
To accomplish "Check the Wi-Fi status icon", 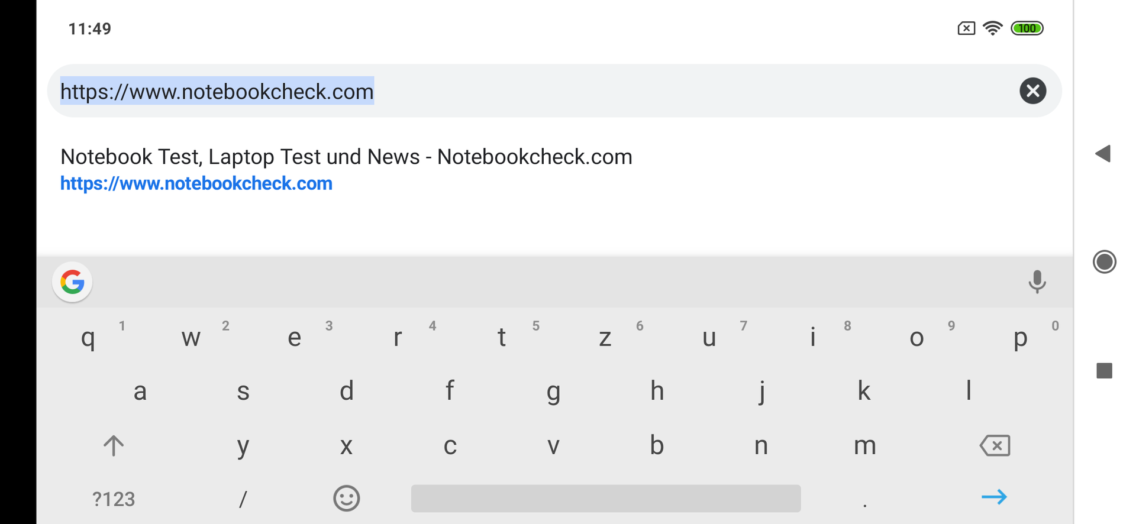I will (x=992, y=28).
